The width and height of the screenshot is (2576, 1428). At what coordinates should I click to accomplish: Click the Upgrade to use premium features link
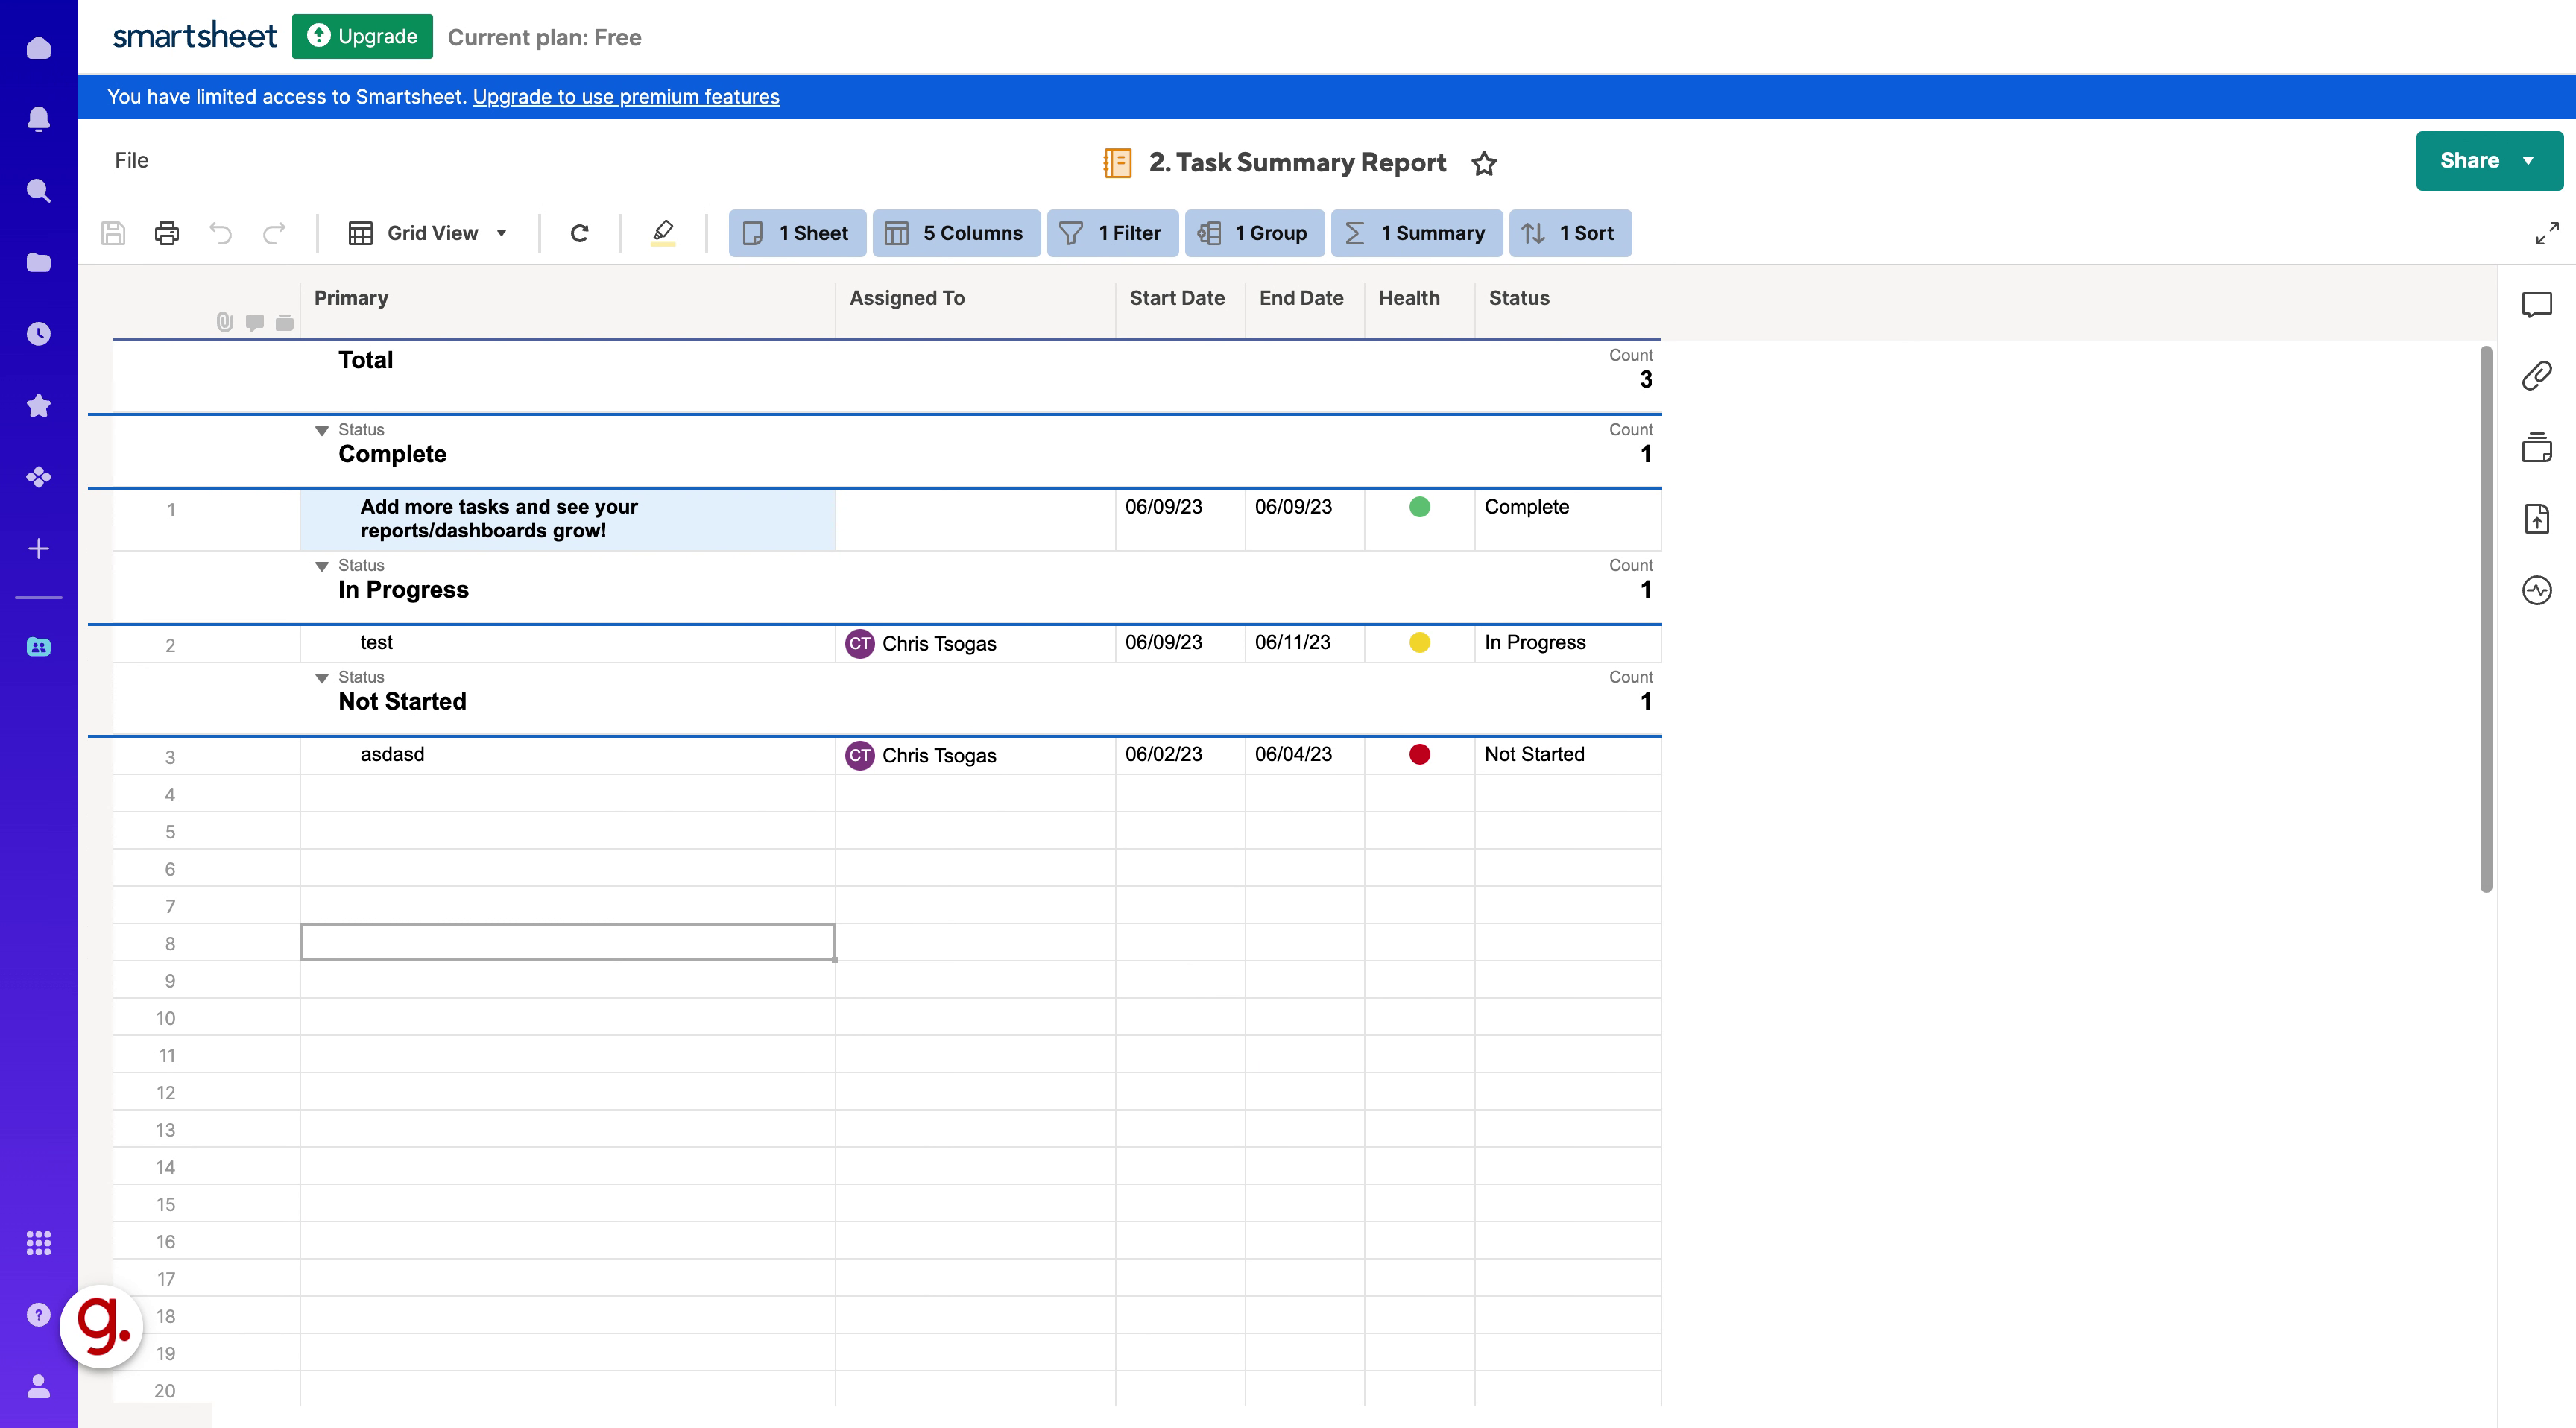[626, 96]
